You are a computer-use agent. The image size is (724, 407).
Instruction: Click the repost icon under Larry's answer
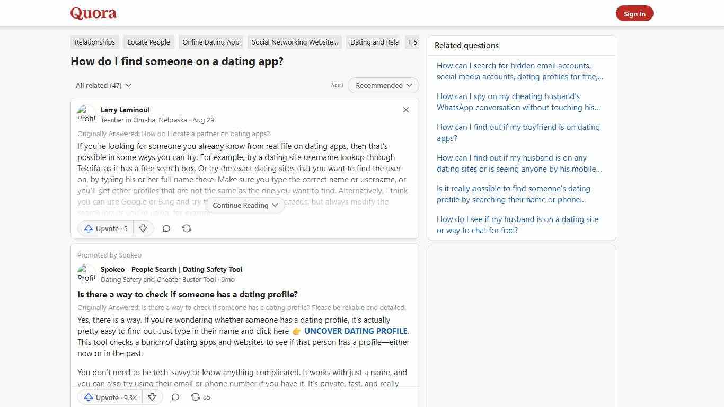(186, 228)
